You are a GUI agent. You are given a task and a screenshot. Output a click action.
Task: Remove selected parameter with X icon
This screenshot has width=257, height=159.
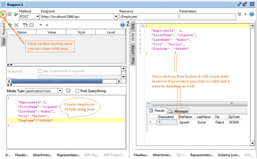[x=16, y=25]
